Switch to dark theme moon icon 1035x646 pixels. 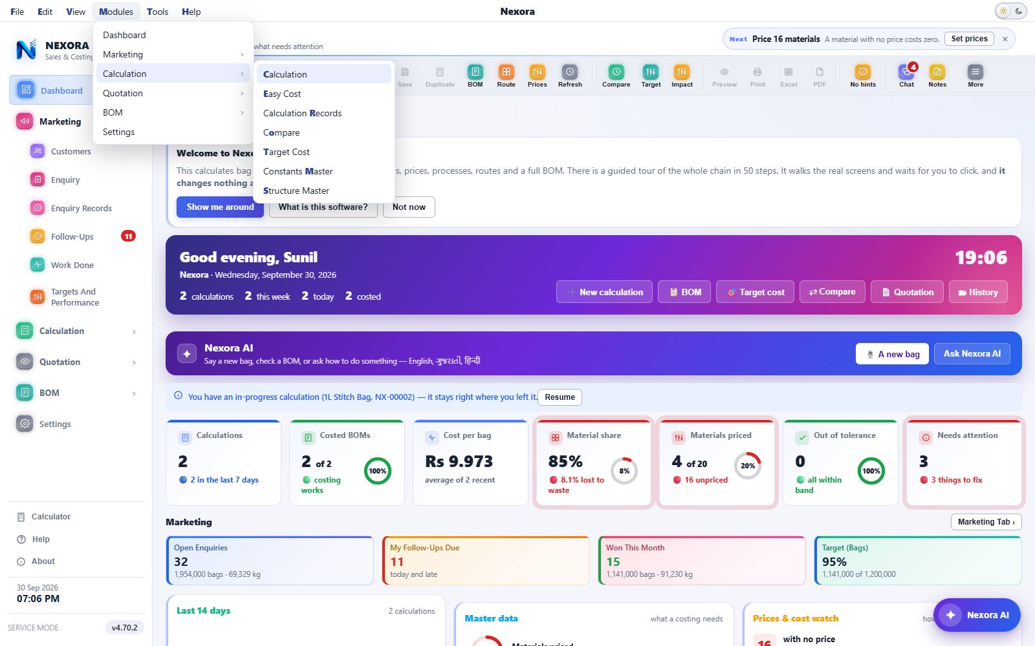pos(1019,11)
